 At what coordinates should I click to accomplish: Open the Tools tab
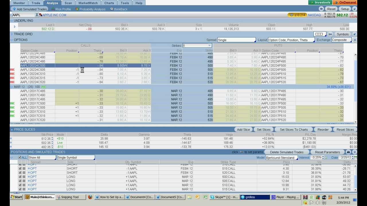[125, 3]
